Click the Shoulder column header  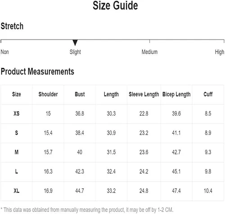tap(48, 94)
